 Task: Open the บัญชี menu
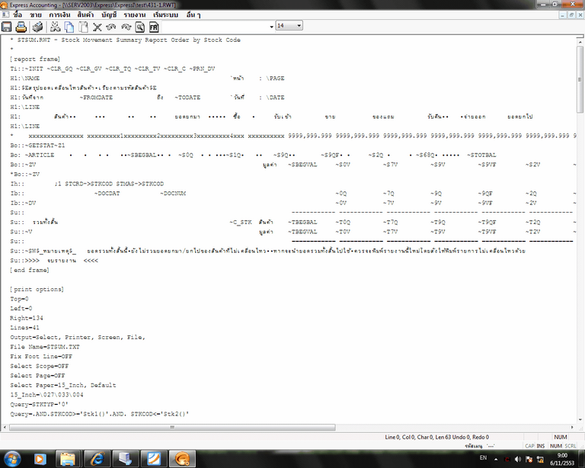point(109,15)
